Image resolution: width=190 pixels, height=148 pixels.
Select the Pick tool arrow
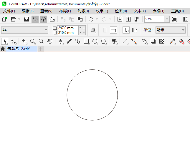[x=5, y=41]
